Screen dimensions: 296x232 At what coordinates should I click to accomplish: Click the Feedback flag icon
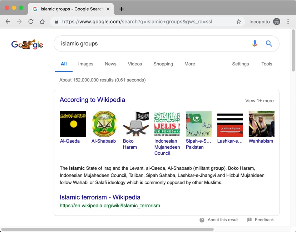[x=250, y=219]
